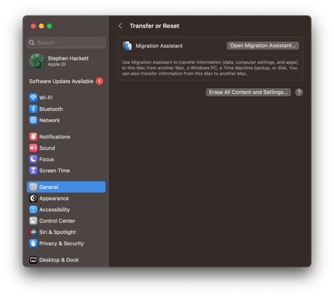Select Screen Time label

55,171
